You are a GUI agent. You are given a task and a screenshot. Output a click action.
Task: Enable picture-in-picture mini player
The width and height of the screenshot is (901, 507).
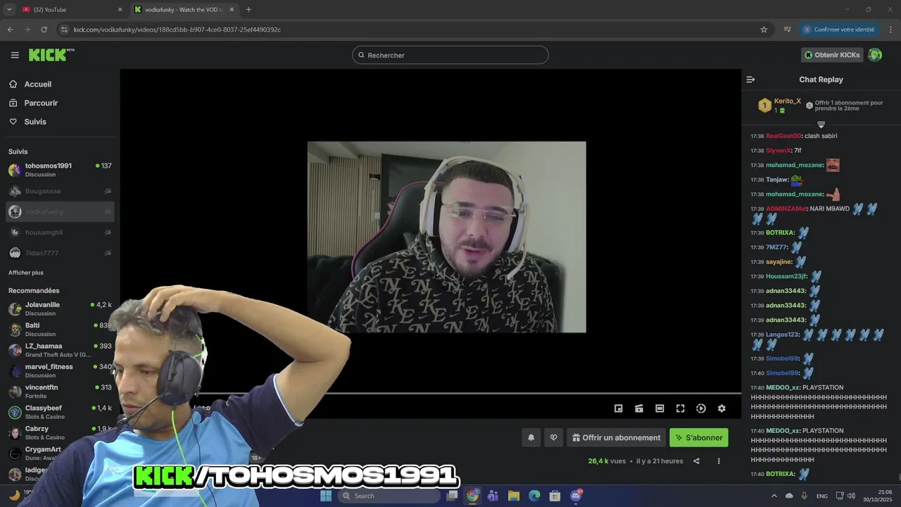pos(618,408)
